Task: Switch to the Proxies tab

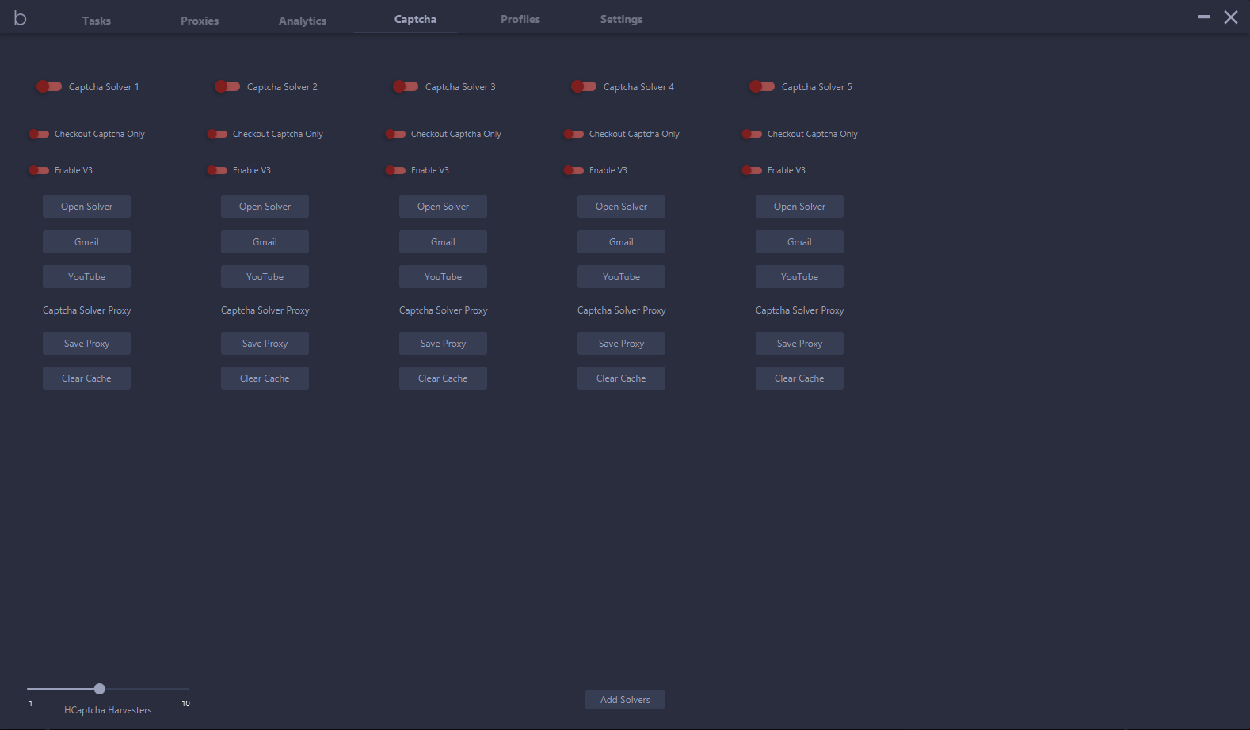Action: click(x=200, y=21)
